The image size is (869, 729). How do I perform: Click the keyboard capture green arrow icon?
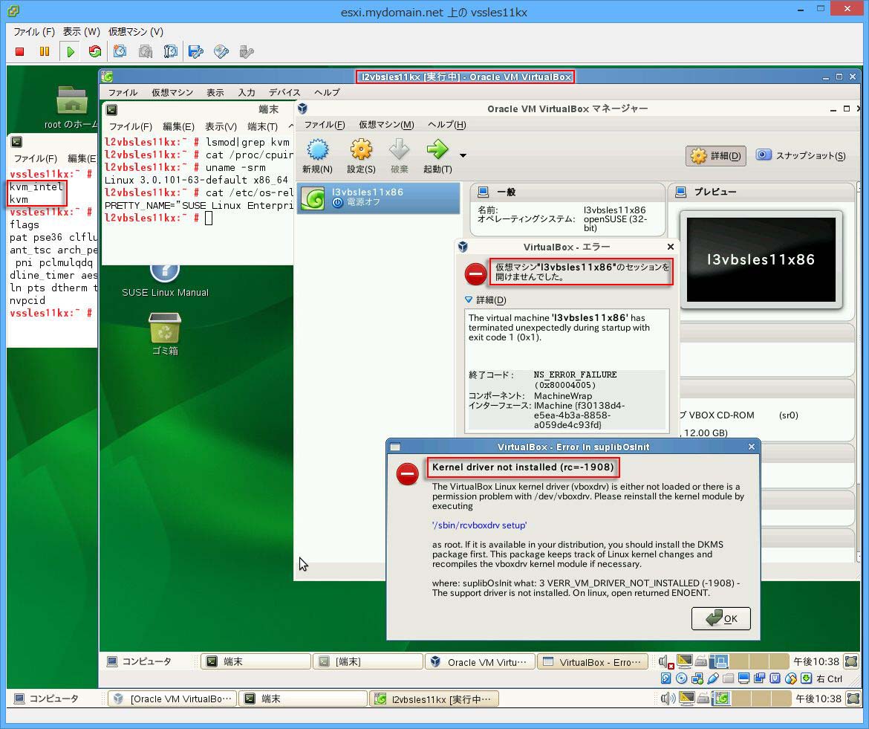pyautogui.click(x=807, y=678)
